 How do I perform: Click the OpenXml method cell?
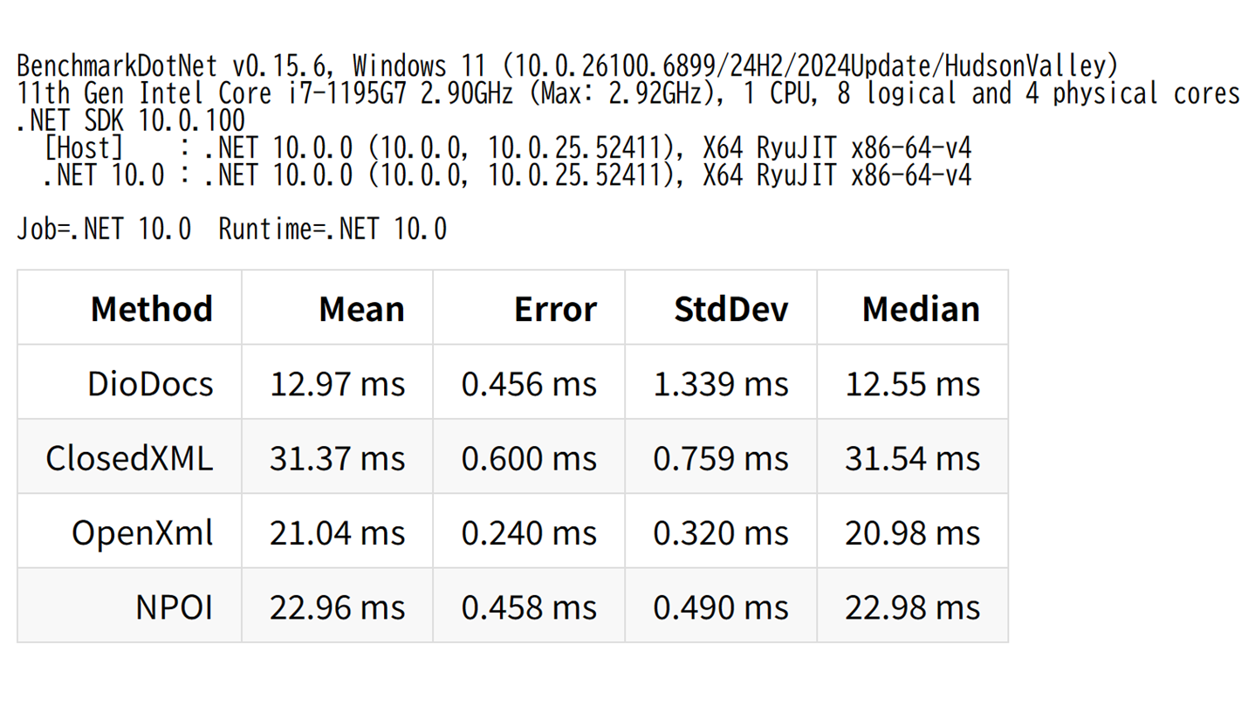(x=142, y=533)
